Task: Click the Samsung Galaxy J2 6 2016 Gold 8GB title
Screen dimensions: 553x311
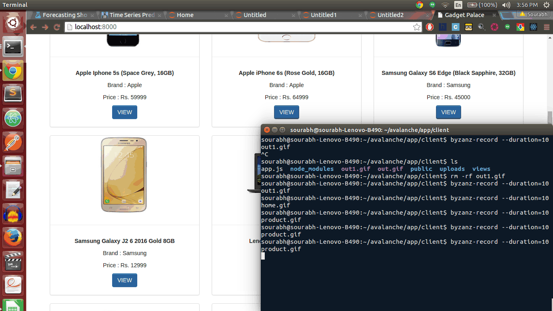Action: tap(125, 241)
